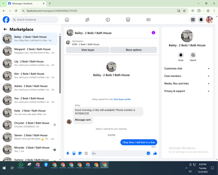Image resolution: width=218 pixels, height=175 pixels.
Task: Click the sent message Okay thnx bubble
Action: coord(139,142)
